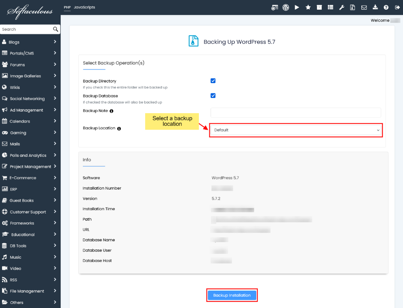The width and height of the screenshot is (403, 308).
Task: Click the Ad Management megaphone icon
Action: (4, 110)
